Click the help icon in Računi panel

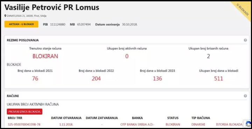[x=245, y=96]
